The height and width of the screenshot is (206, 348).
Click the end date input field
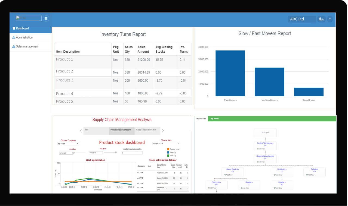(96, 153)
